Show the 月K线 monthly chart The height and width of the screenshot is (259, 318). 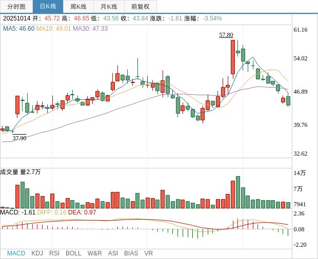click(109, 7)
